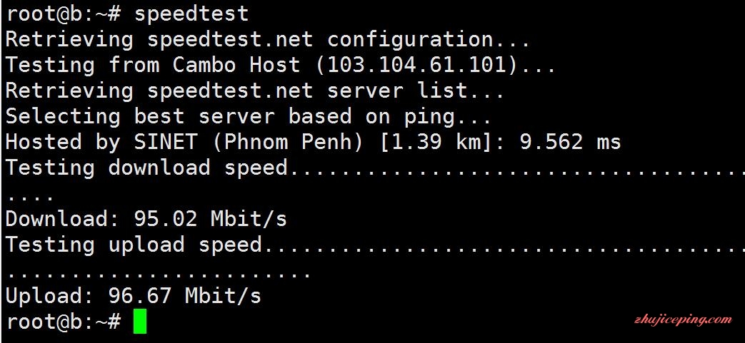Select the 'Cambo Host' provider name

[236, 65]
